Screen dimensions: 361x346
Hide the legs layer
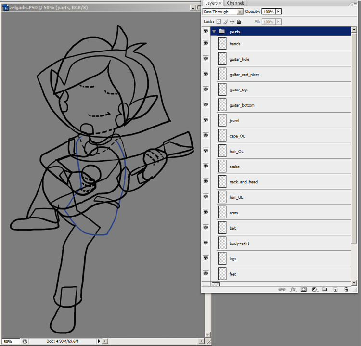click(206, 258)
